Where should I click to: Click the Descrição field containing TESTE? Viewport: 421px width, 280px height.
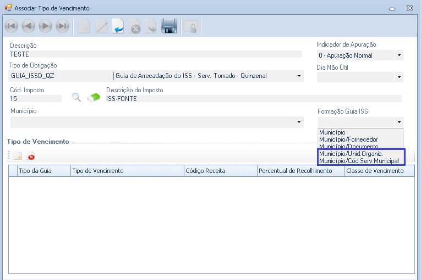[155, 54]
